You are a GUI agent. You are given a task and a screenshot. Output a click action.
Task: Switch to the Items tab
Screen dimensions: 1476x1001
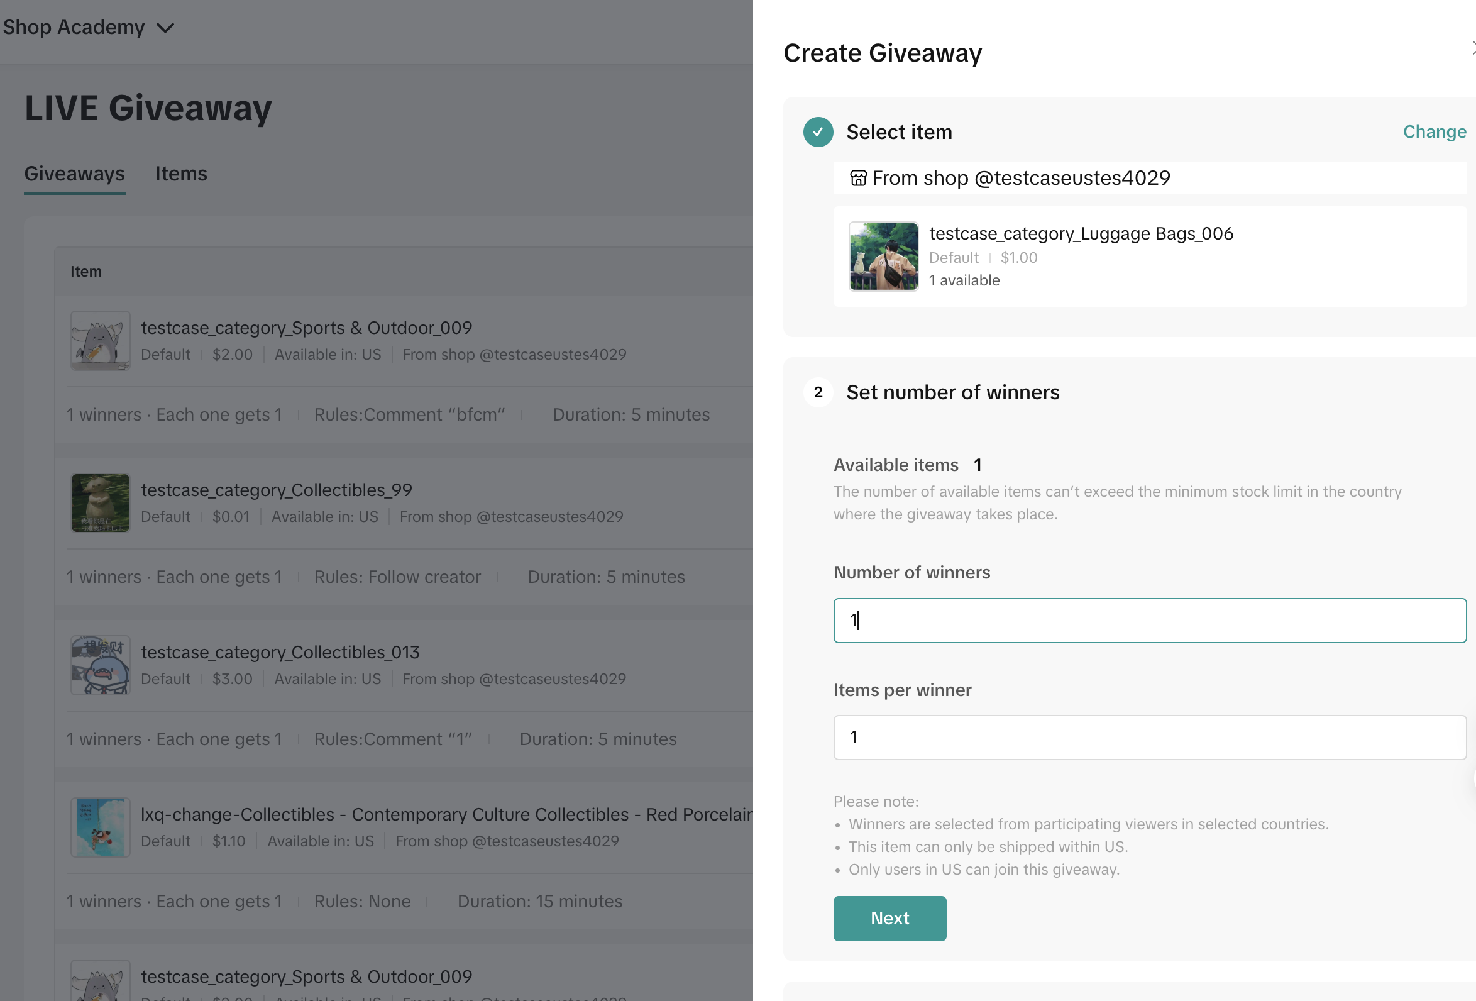(181, 174)
